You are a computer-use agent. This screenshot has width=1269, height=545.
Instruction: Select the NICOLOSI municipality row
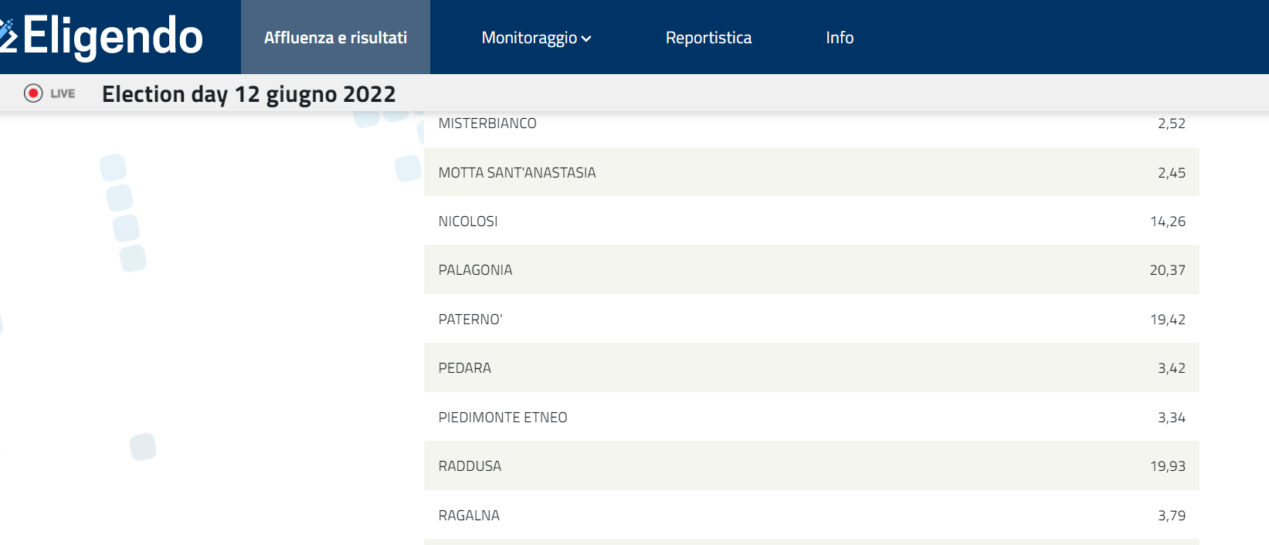809,221
